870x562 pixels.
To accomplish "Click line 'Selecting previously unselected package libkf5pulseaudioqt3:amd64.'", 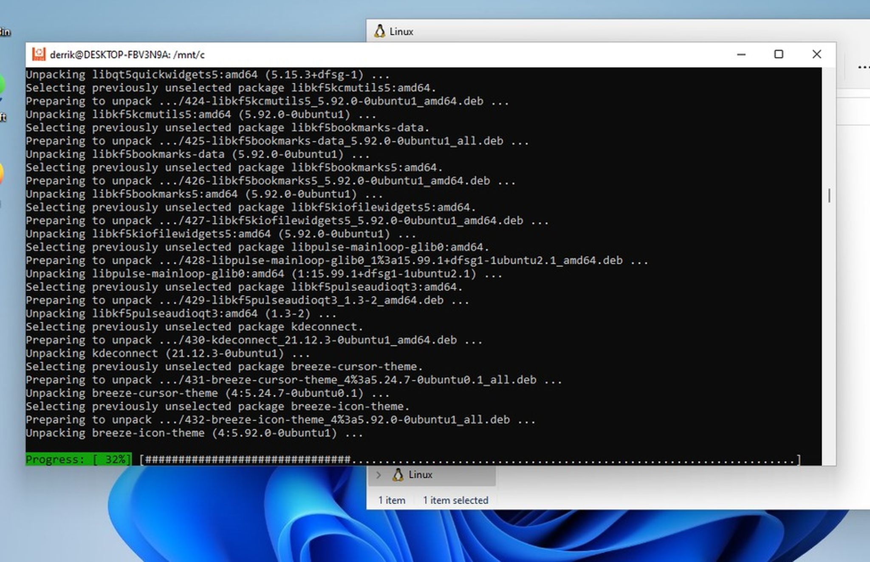I will point(244,287).
